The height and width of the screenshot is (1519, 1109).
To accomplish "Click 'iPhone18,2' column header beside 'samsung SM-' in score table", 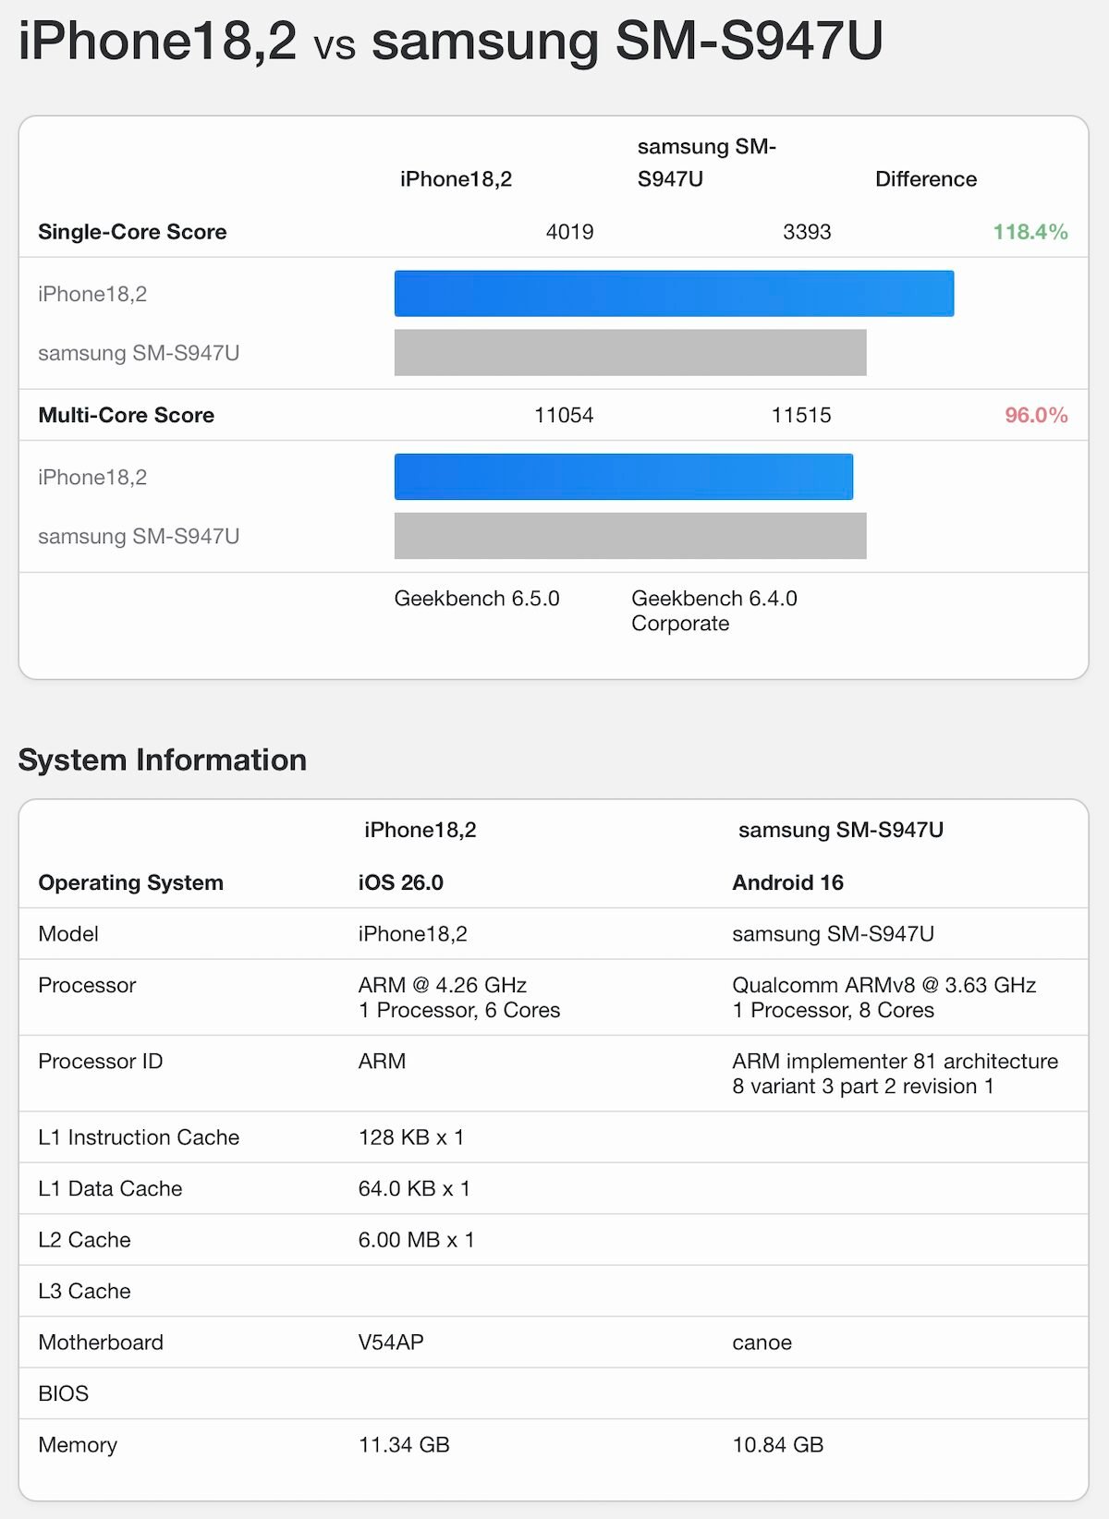I will click(x=456, y=179).
